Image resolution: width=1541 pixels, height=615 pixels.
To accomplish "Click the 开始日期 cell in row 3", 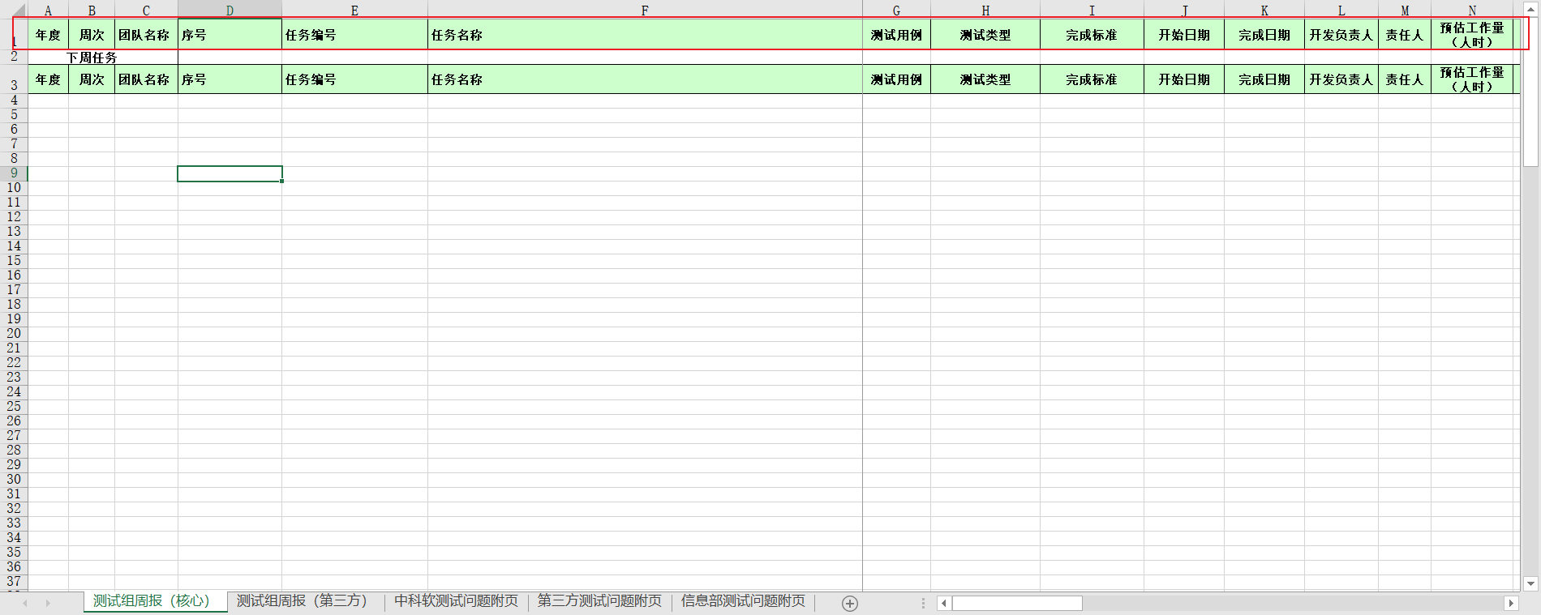I will (1184, 79).
